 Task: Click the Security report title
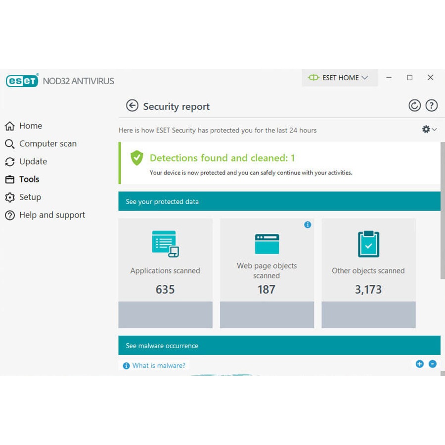click(176, 106)
